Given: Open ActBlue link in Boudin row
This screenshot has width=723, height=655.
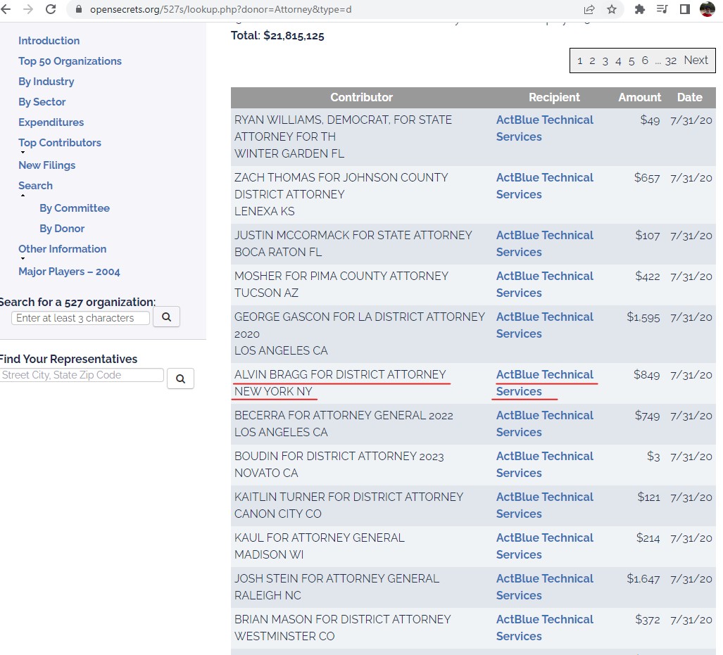Looking at the screenshot, I should tap(545, 464).
